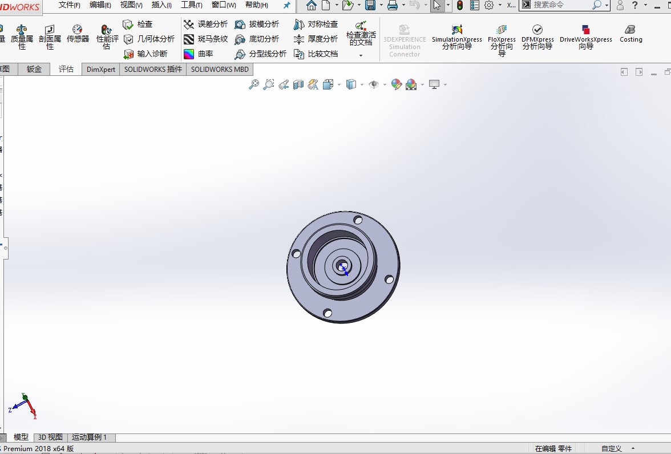Open the 编辑(E) menu
Screen dimensions: 671x454
[x=100, y=5]
